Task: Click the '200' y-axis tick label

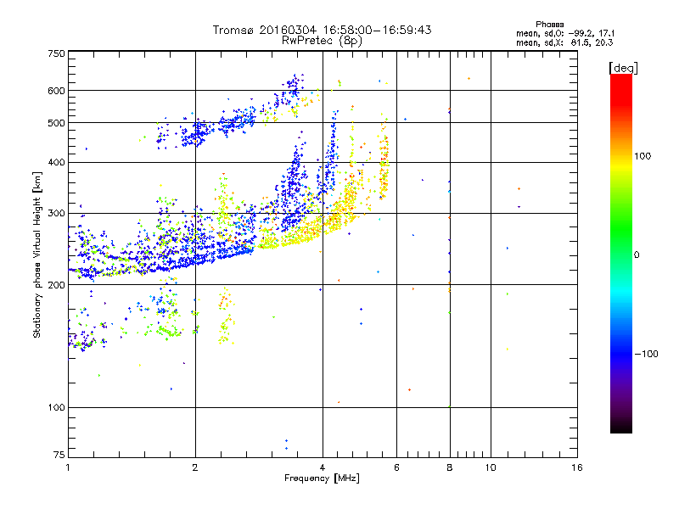Action: point(56,285)
